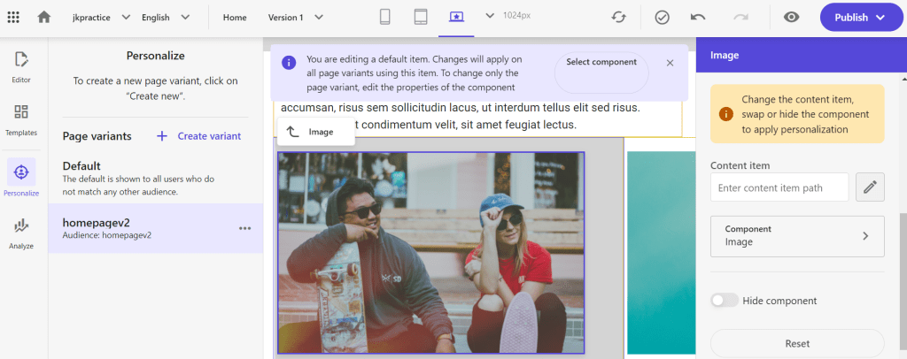Toggle the Hide component switch
The height and width of the screenshot is (359, 907).
[725, 301]
